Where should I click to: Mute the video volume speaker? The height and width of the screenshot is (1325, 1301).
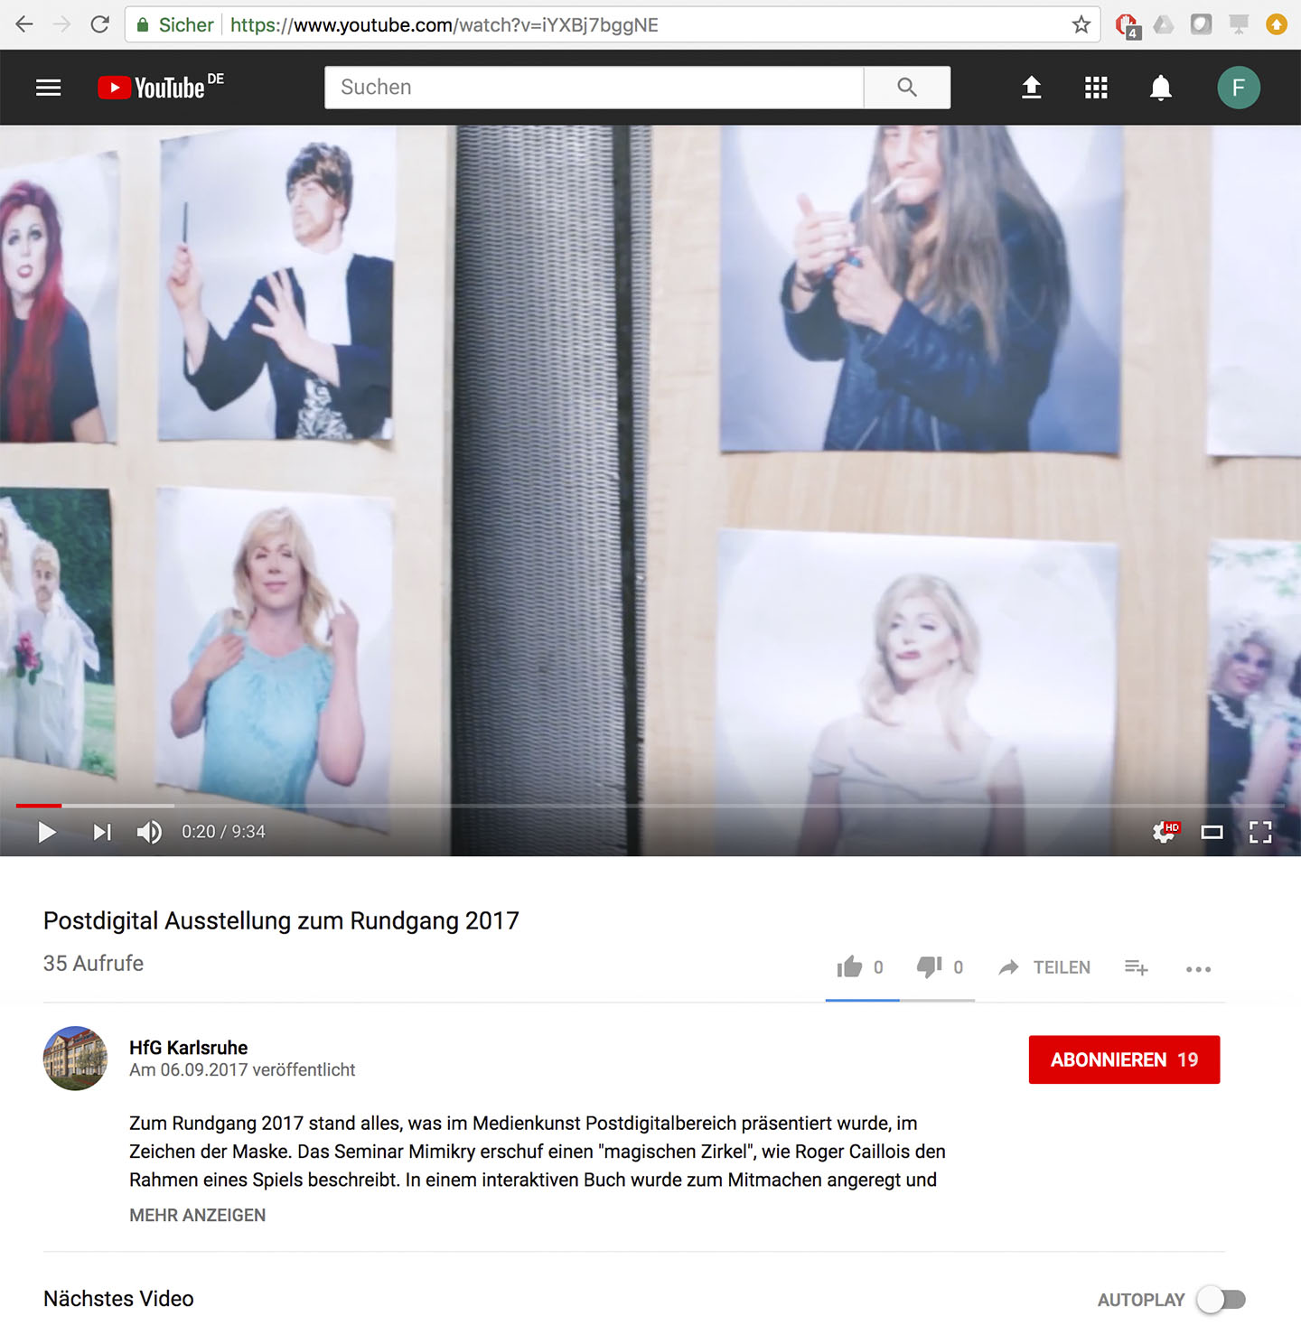pyautogui.click(x=150, y=832)
